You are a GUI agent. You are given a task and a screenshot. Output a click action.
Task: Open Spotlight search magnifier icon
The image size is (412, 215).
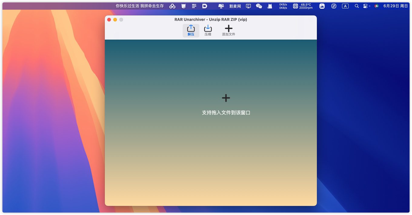pyautogui.click(x=357, y=6)
